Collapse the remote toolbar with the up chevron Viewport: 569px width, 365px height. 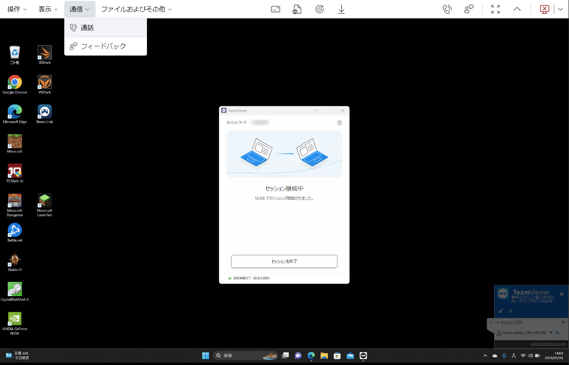click(517, 9)
